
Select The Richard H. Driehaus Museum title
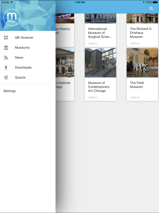point(141,33)
